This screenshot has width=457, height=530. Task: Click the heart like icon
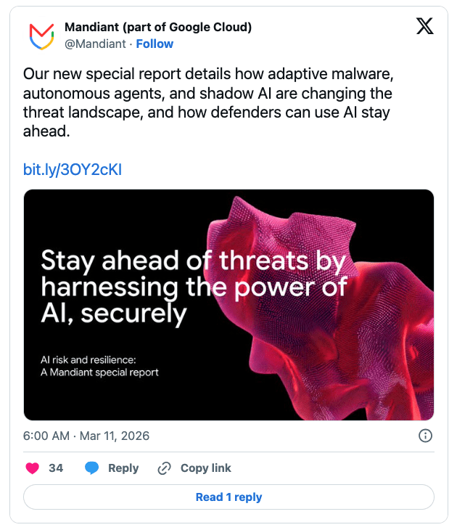[32, 468]
